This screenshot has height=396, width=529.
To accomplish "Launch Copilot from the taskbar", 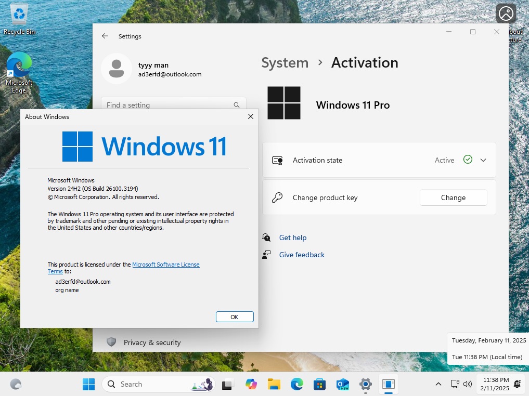I will pyautogui.click(x=251, y=384).
